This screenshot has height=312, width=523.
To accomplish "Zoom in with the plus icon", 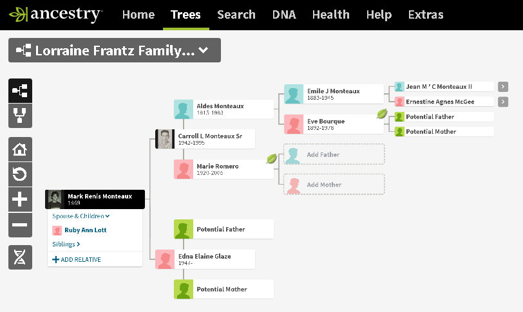I will (20, 199).
